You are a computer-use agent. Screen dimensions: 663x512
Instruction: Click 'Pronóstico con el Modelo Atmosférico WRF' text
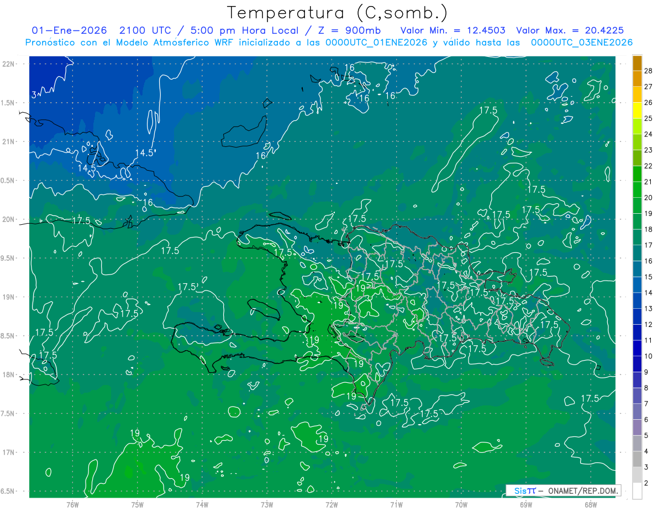pyautogui.click(x=130, y=43)
